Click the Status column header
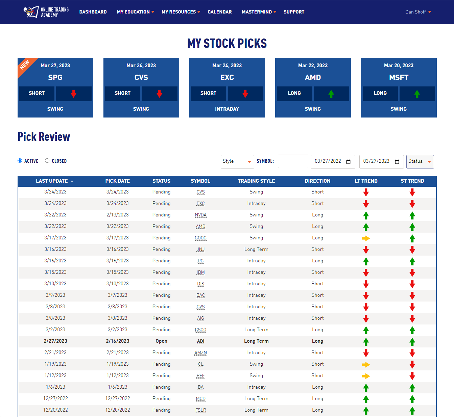Image resolution: width=454 pixels, height=417 pixels. click(161, 181)
